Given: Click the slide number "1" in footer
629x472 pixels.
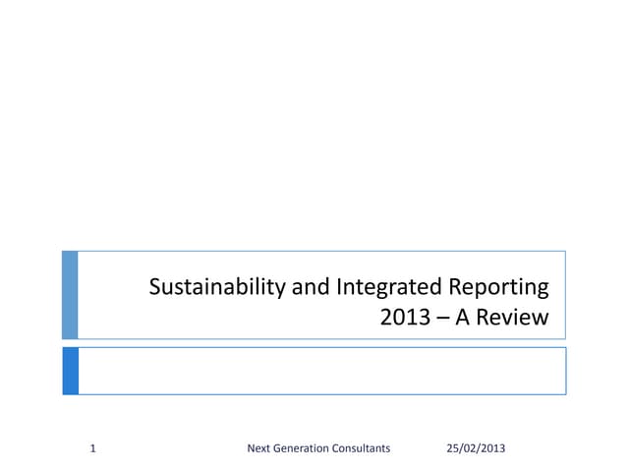Looking at the screenshot, I should tap(92, 448).
